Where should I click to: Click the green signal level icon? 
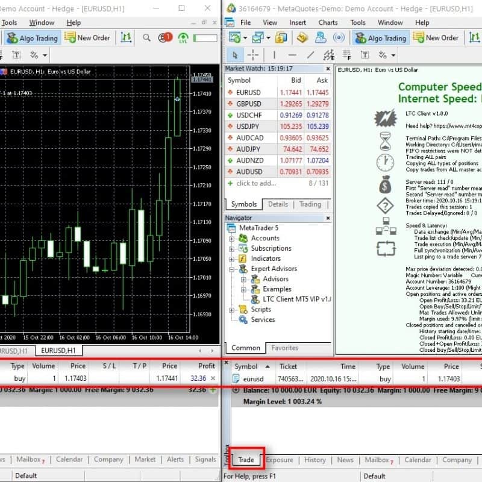183,38
